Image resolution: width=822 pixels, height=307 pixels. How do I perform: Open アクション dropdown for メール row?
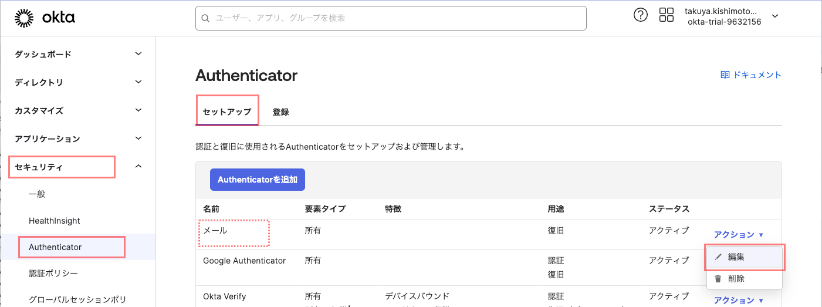738,234
